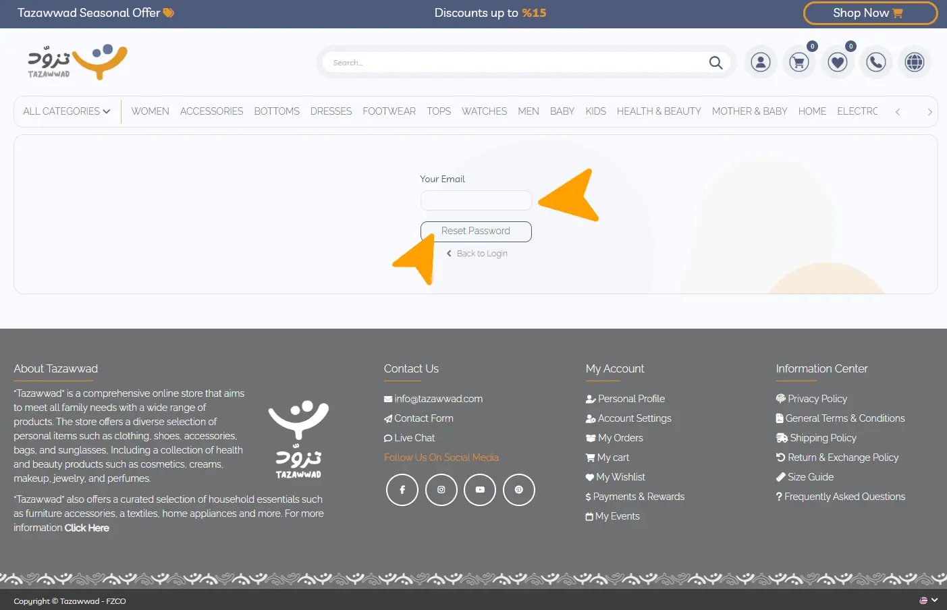Open the DRESSES category
947x610 pixels.
331,111
